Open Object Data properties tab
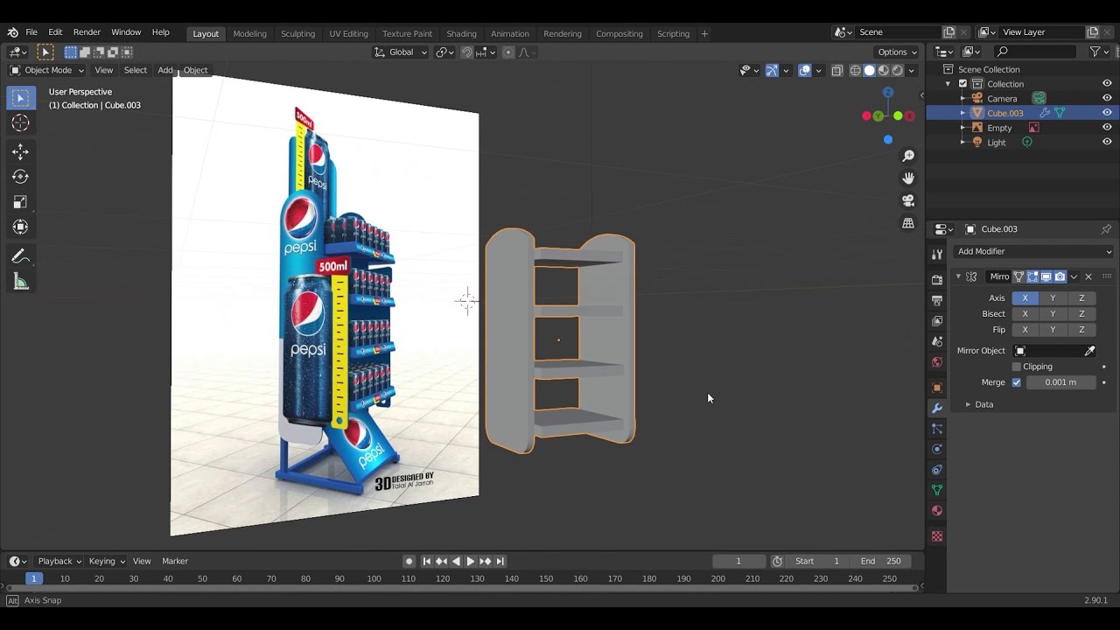This screenshot has width=1120, height=630. [x=937, y=490]
